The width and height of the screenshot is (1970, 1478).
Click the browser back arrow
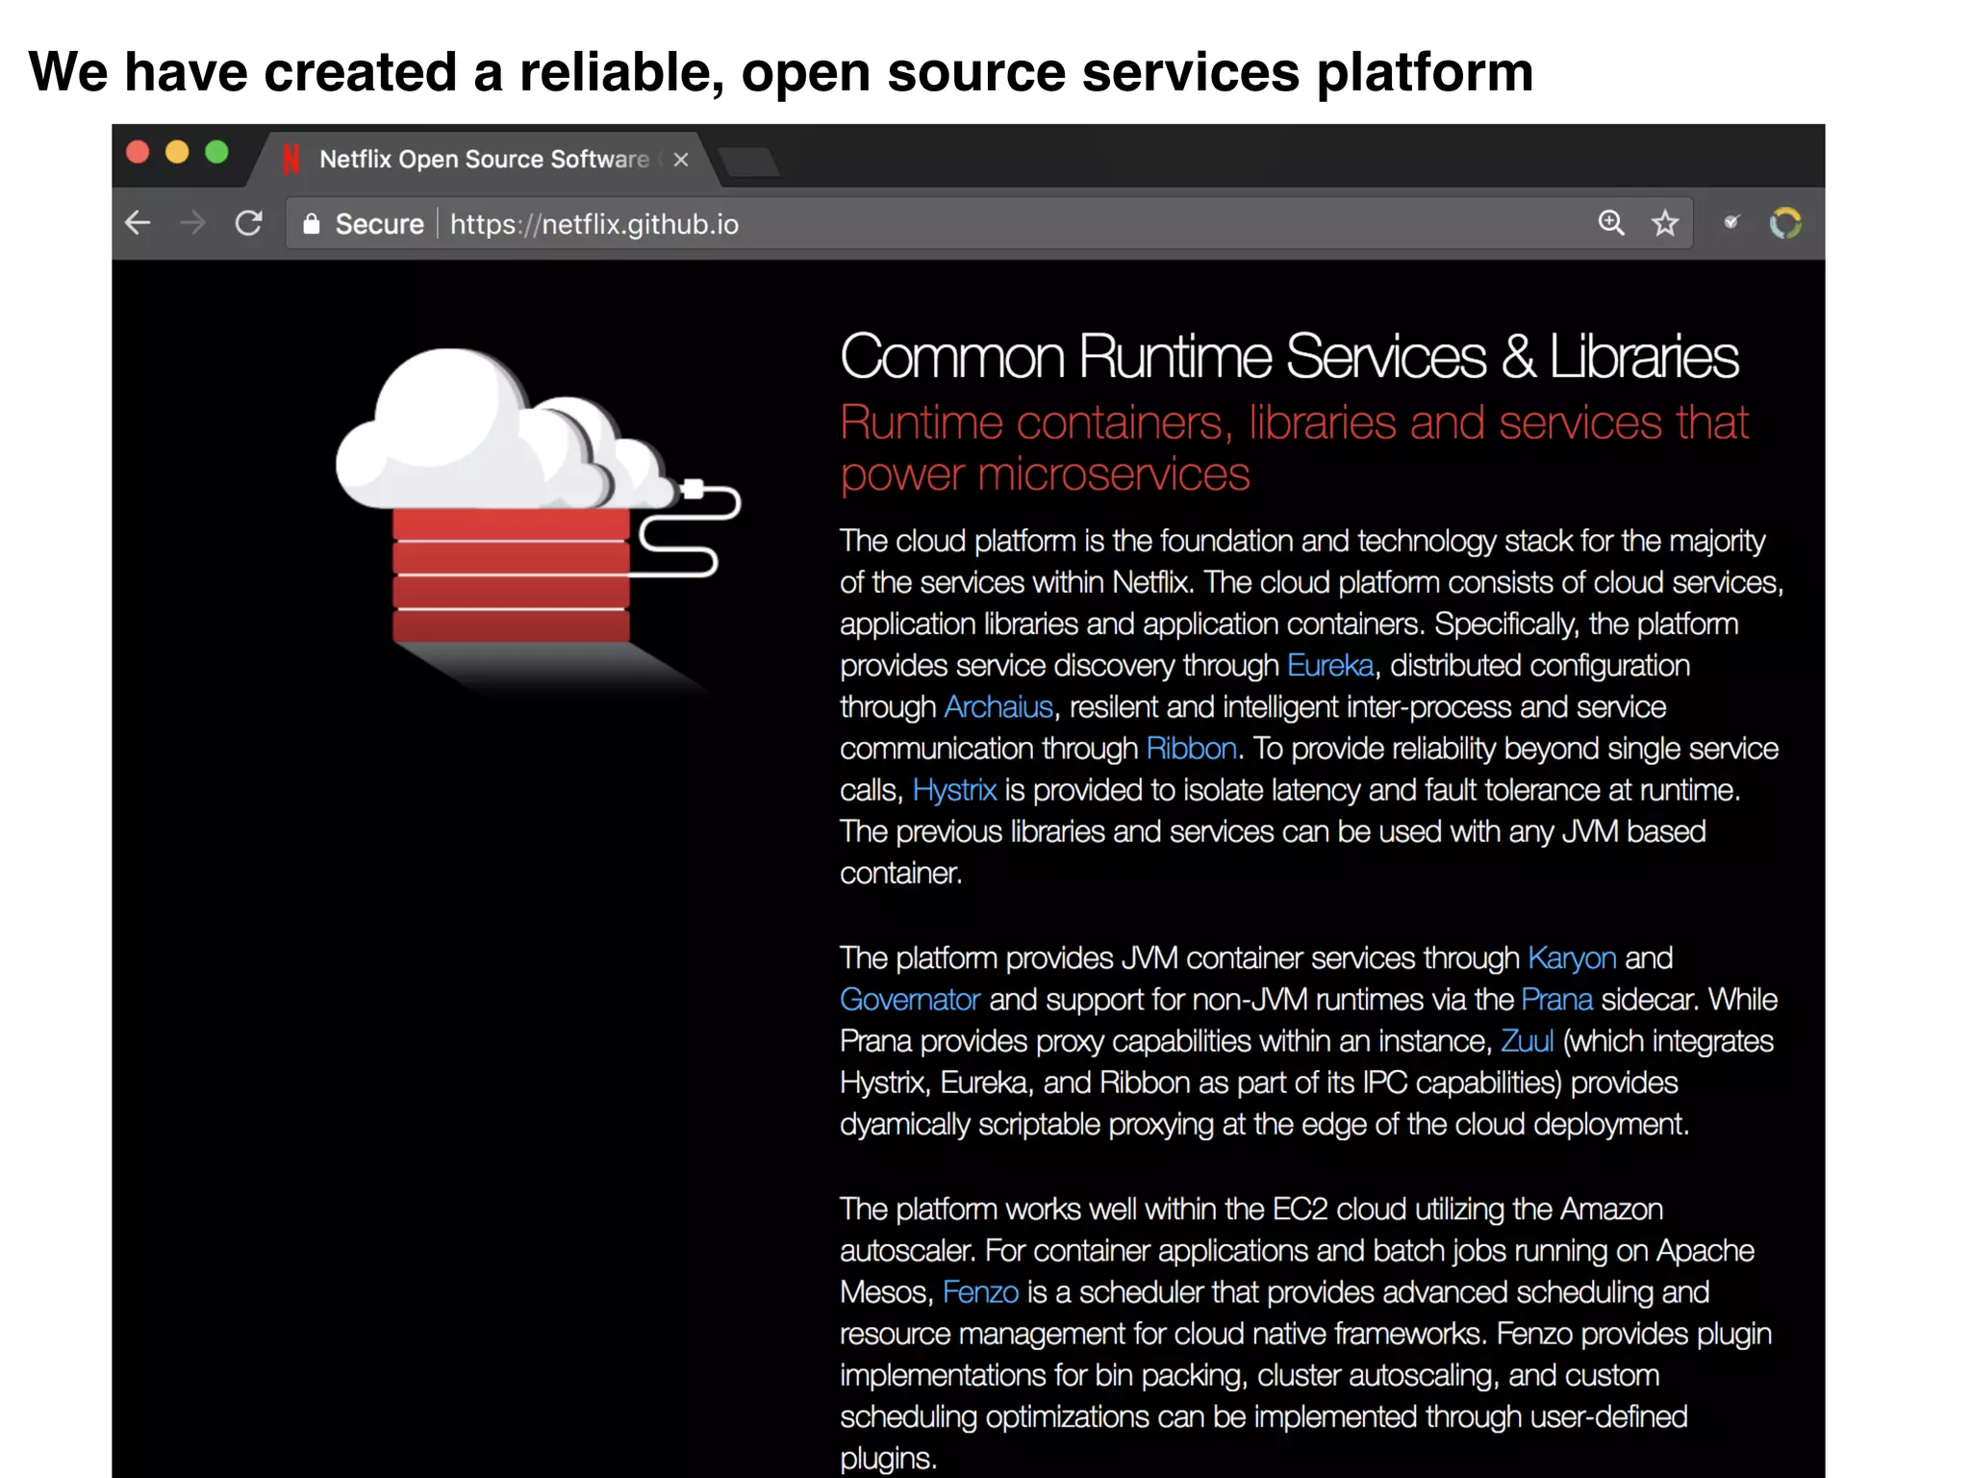[139, 223]
